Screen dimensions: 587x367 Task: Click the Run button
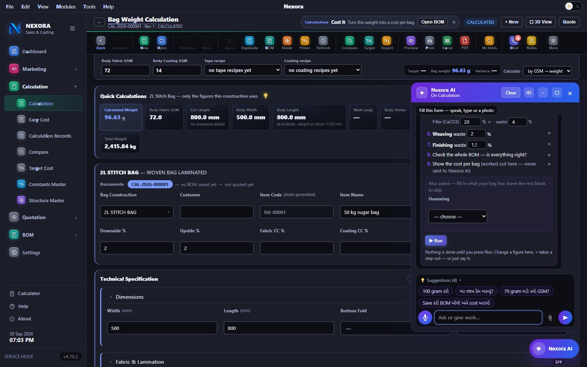pos(436,240)
